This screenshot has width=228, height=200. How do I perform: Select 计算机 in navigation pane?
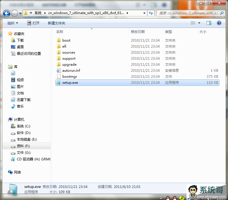click(19, 119)
